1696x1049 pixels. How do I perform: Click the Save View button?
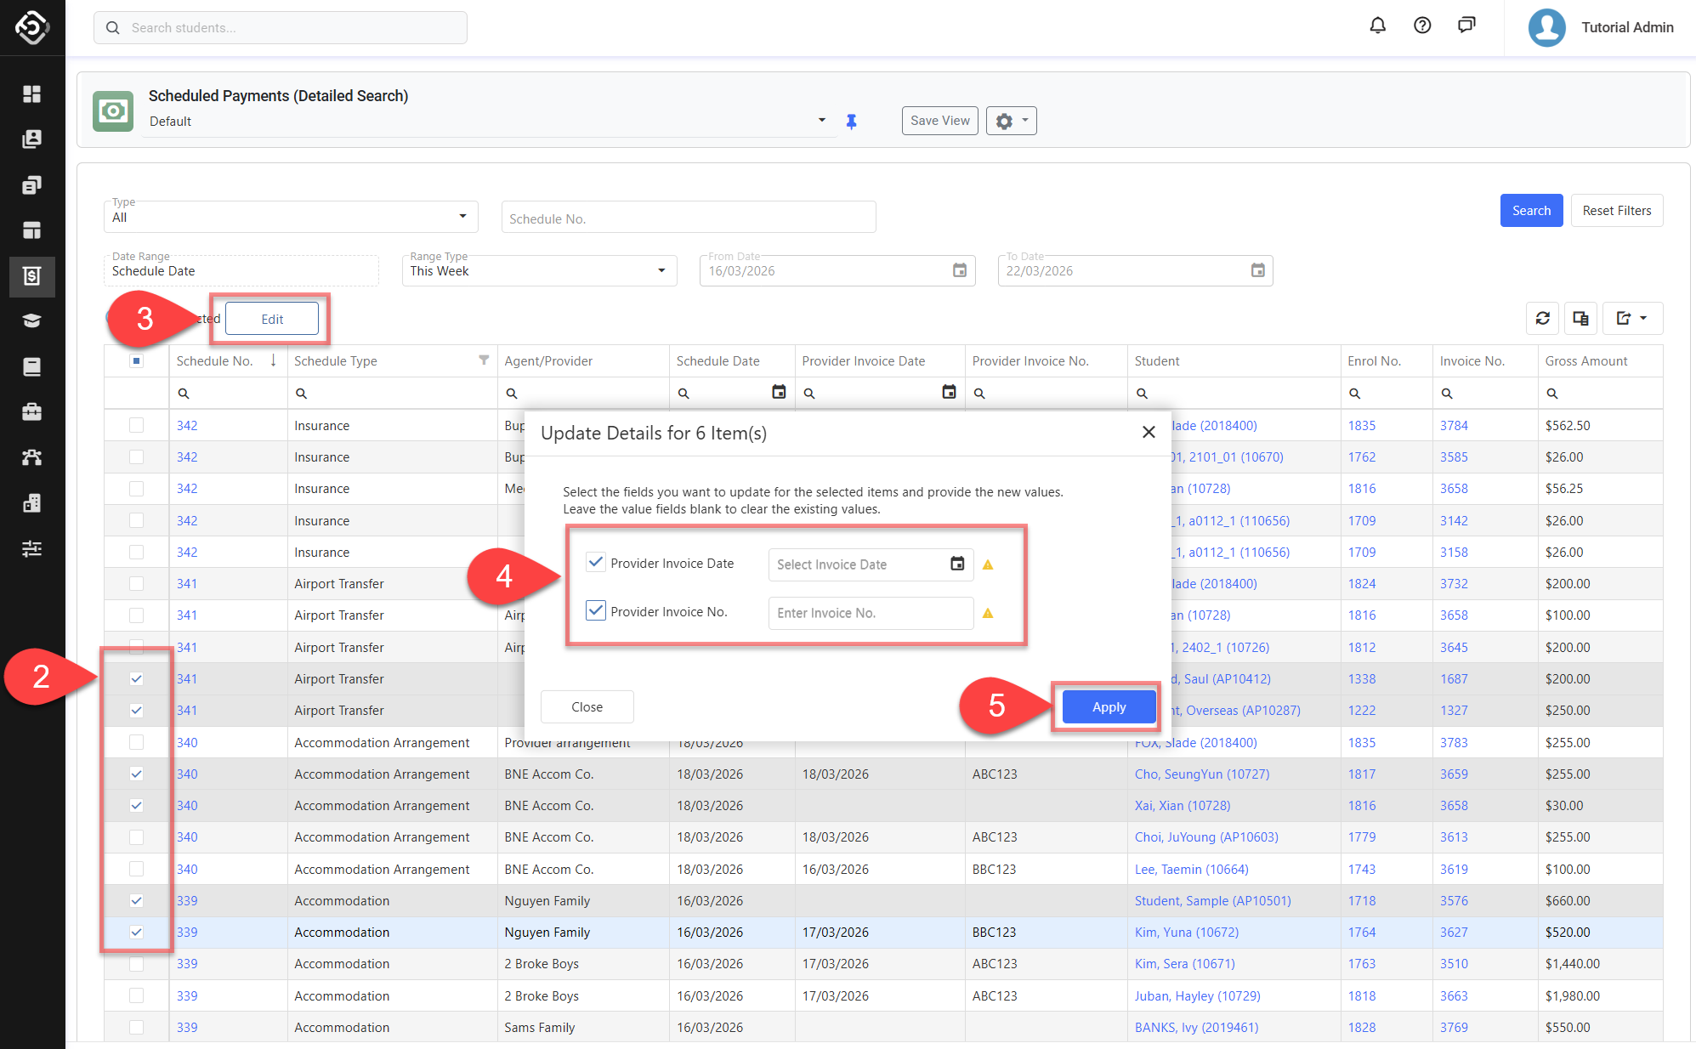coord(939,121)
